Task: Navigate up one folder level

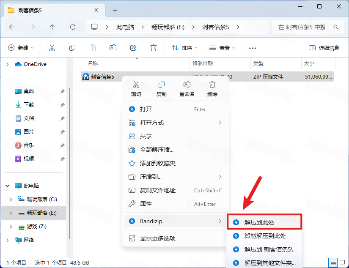Action: click(x=52, y=27)
